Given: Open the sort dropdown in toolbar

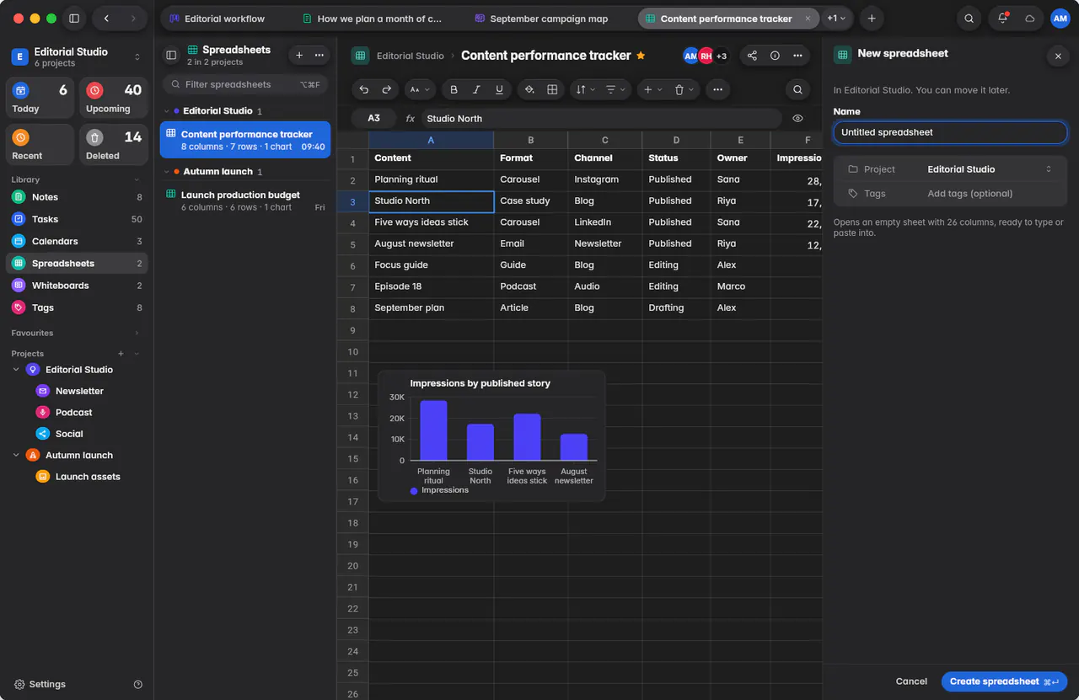Looking at the screenshot, I should coord(583,89).
